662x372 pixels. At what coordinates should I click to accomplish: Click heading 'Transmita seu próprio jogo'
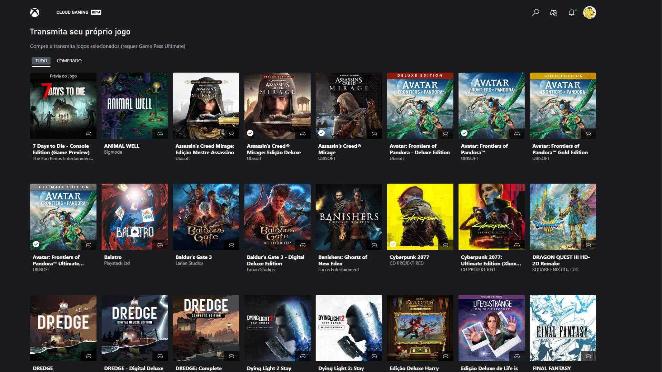pyautogui.click(x=80, y=32)
